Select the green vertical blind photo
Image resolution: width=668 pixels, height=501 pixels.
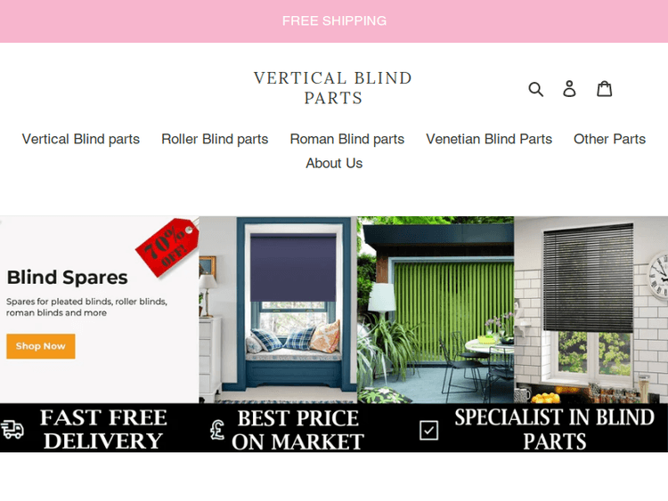[436, 310]
